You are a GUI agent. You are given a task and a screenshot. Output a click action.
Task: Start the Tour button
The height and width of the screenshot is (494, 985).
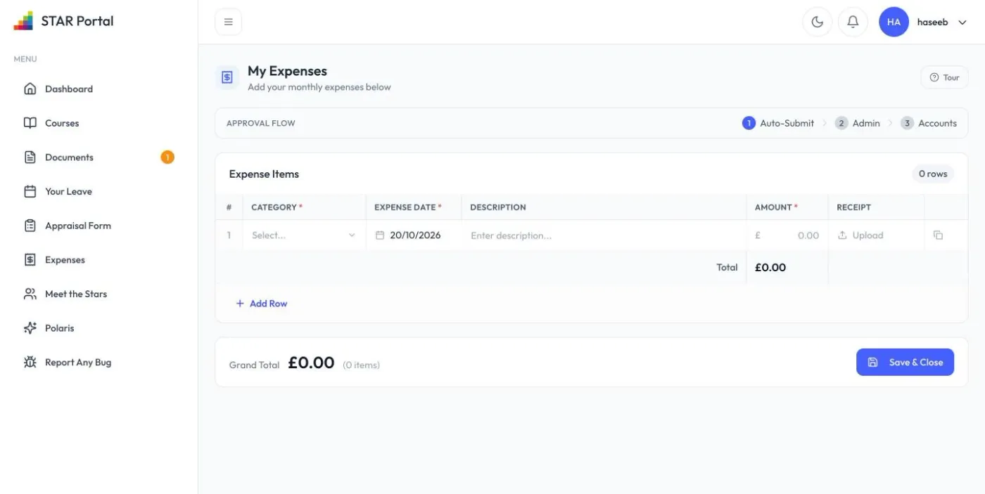point(944,77)
